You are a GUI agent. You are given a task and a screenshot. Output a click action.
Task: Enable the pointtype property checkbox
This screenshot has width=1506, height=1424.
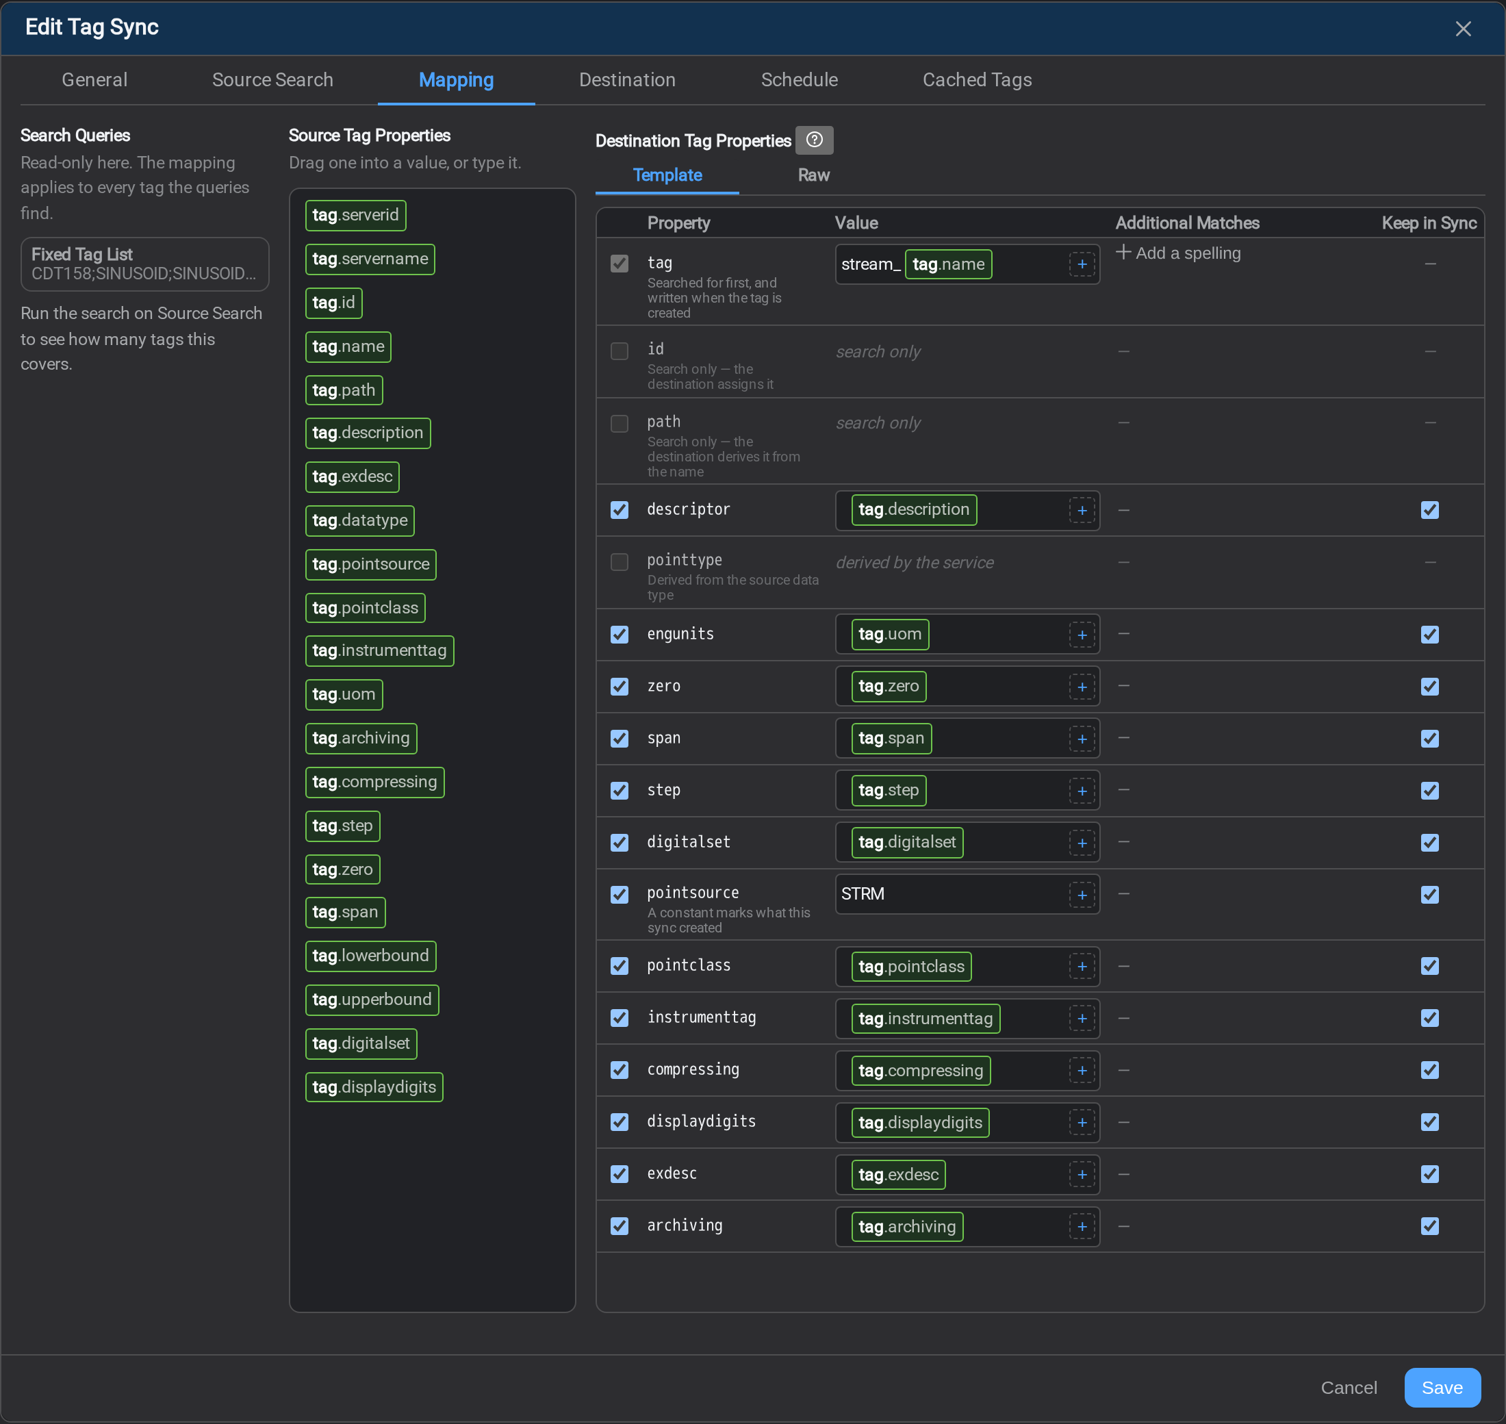pyautogui.click(x=620, y=561)
